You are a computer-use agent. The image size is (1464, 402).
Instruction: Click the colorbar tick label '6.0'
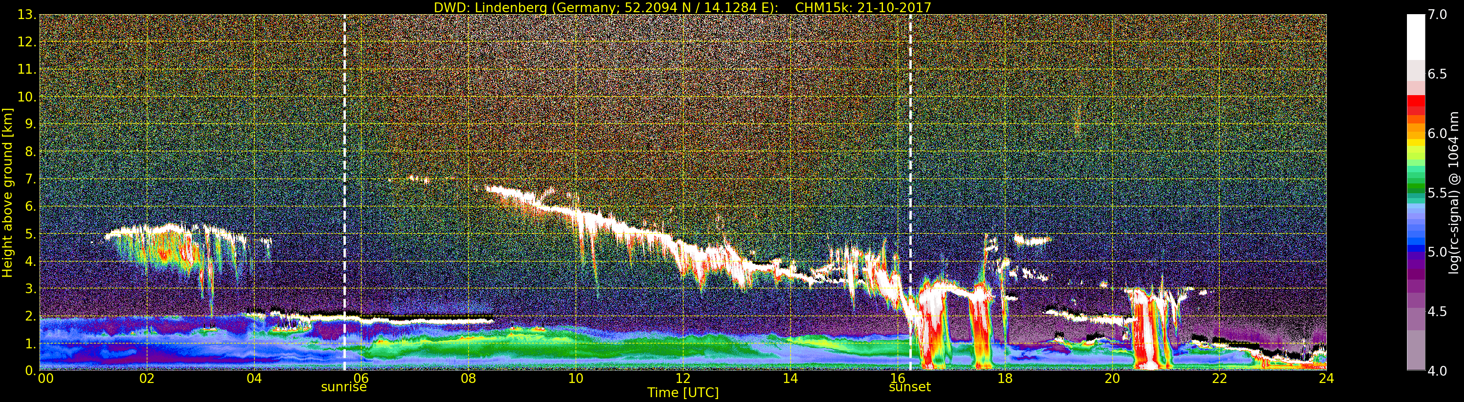click(1437, 134)
